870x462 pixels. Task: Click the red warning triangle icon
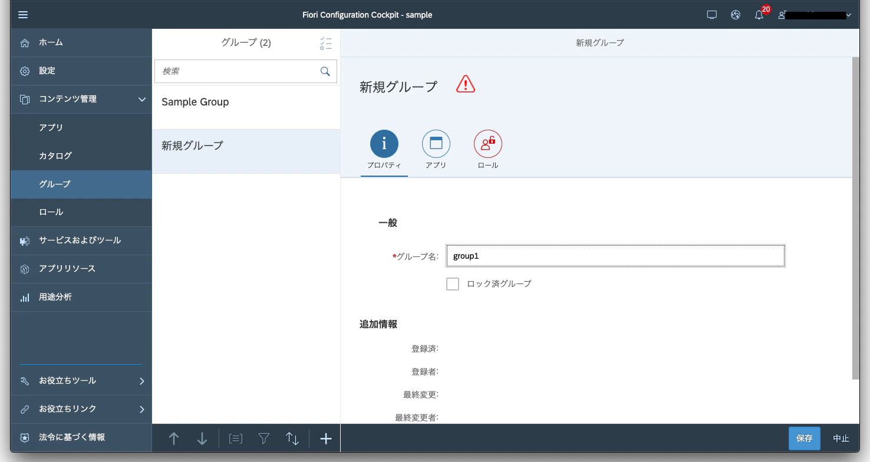click(x=466, y=84)
